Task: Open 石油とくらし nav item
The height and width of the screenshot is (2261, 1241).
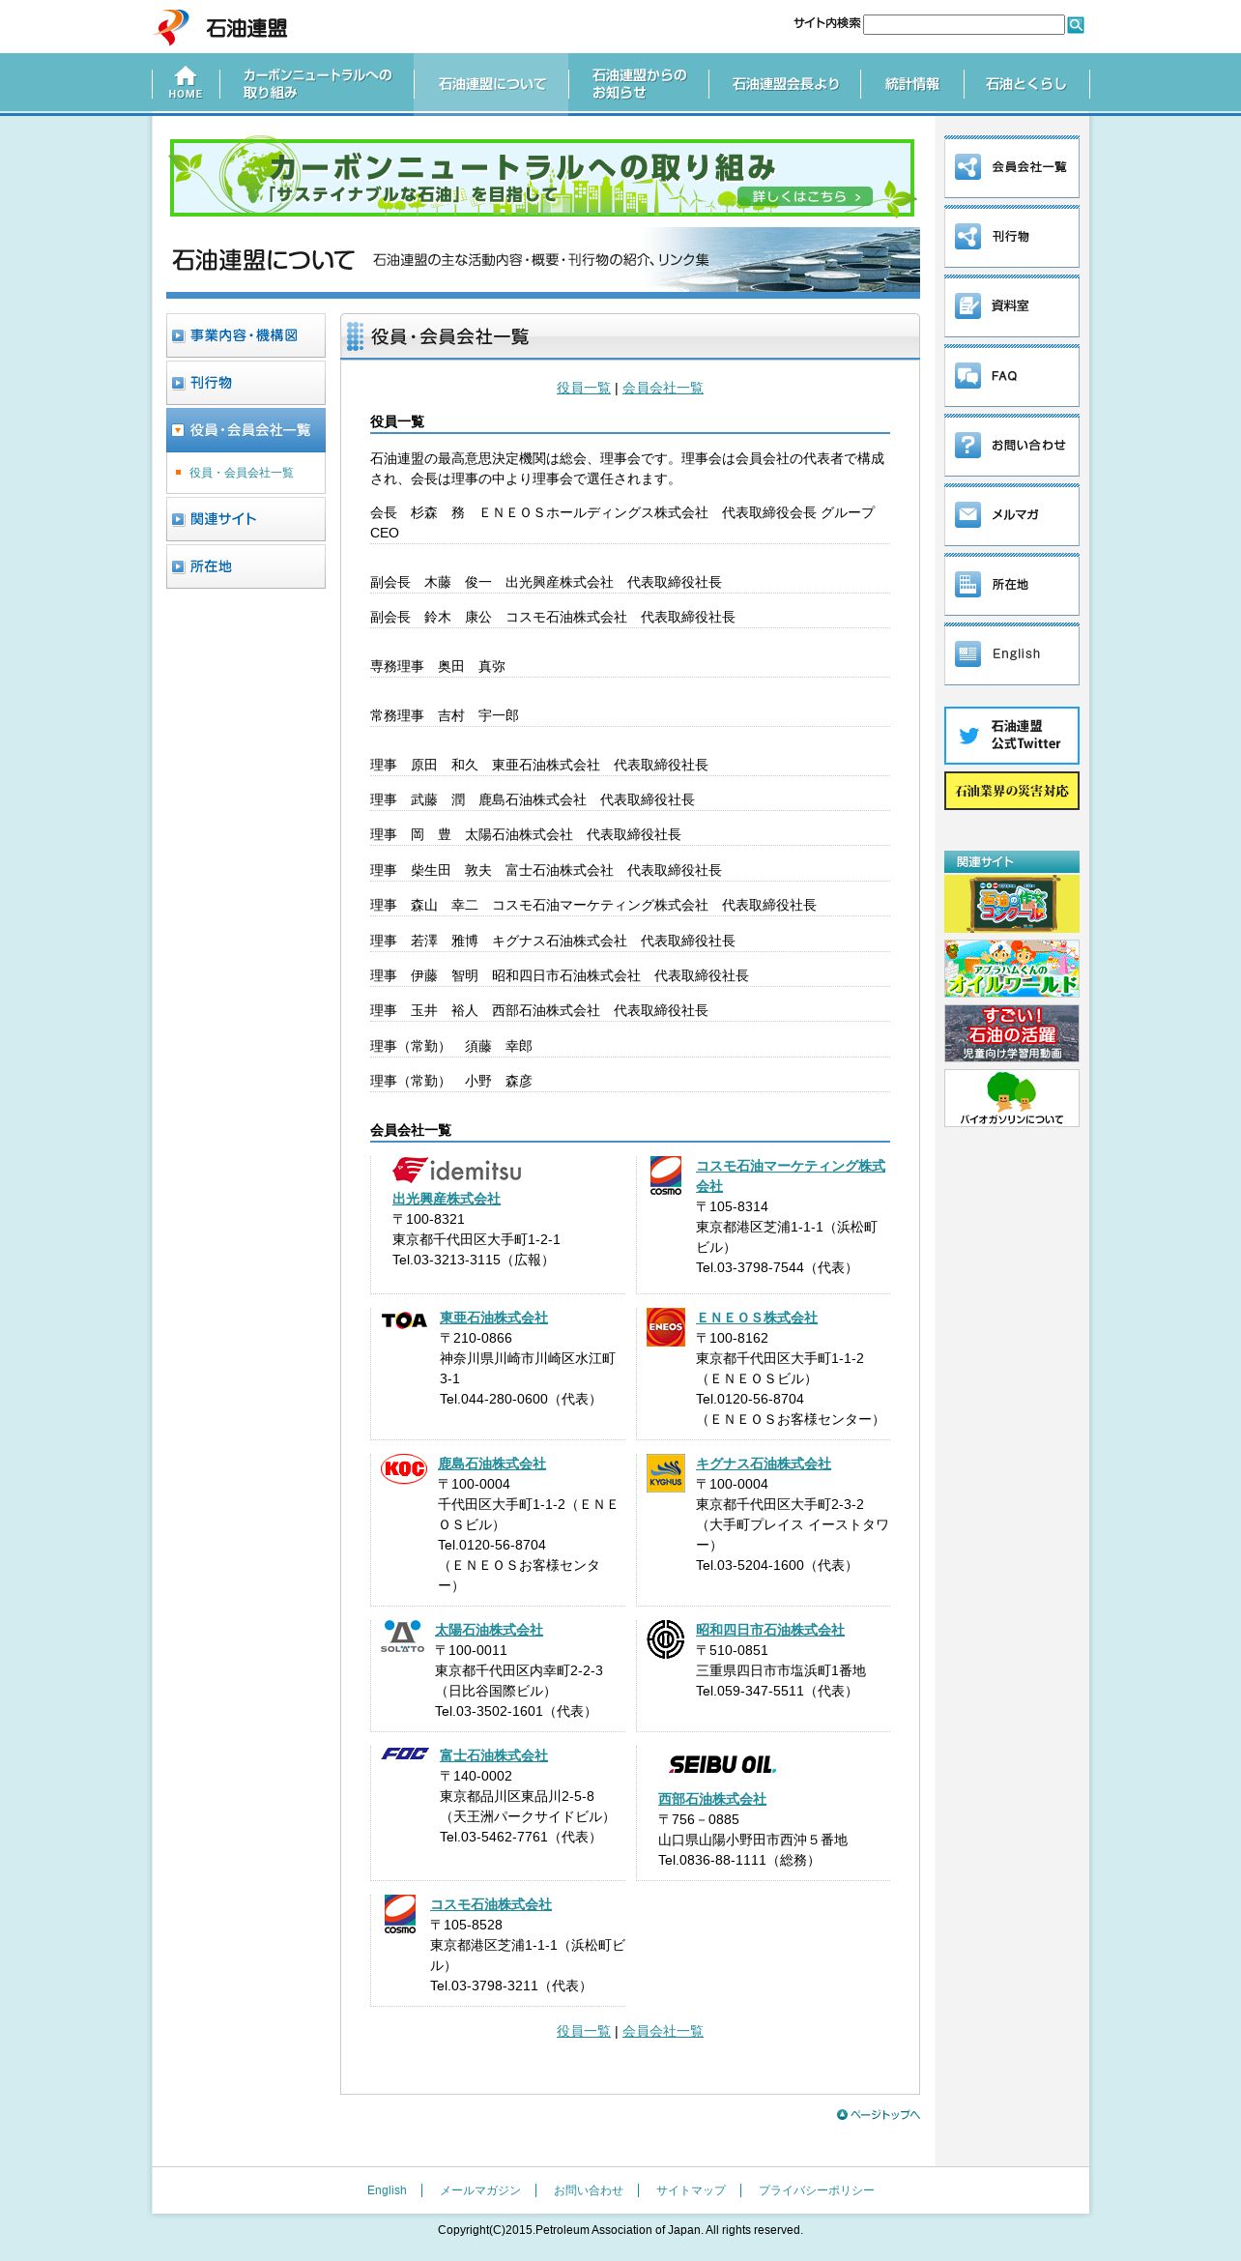Action: pos(1026,84)
